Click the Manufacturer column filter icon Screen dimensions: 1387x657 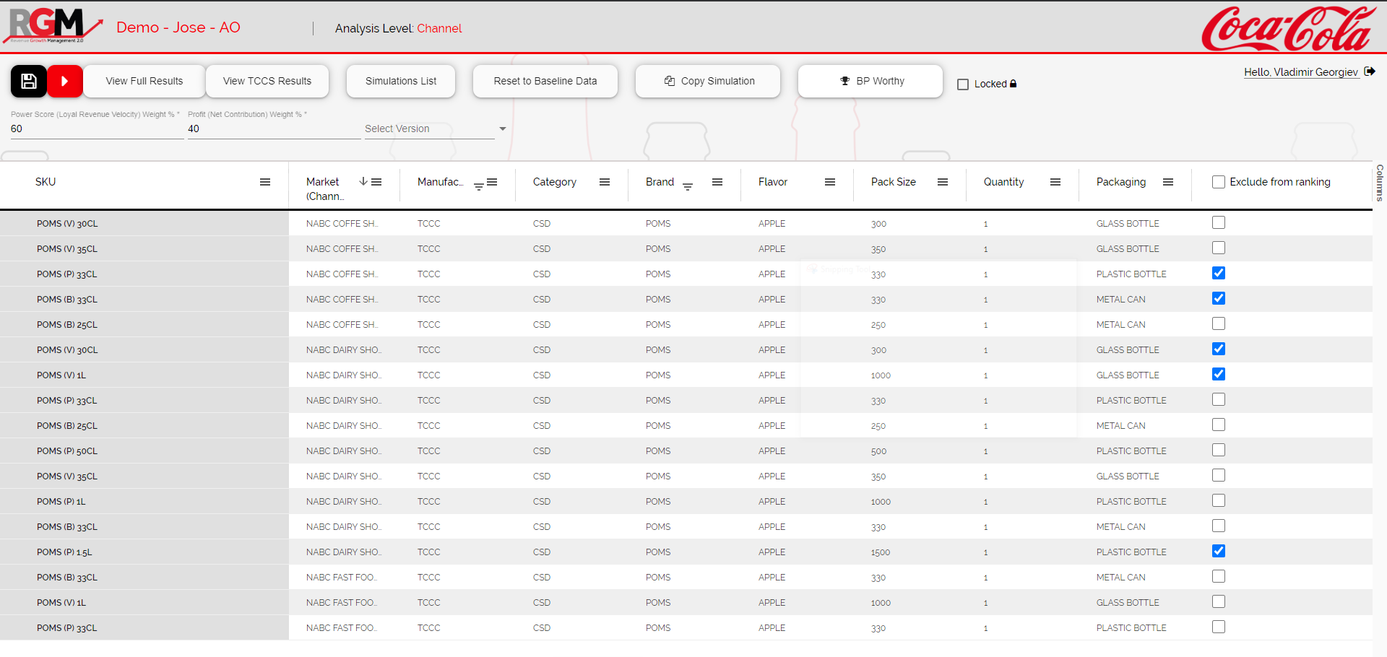[478, 186]
